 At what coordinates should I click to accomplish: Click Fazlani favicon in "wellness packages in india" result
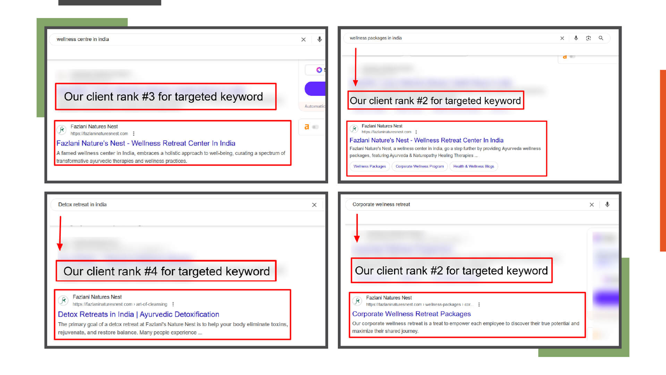[354, 129]
